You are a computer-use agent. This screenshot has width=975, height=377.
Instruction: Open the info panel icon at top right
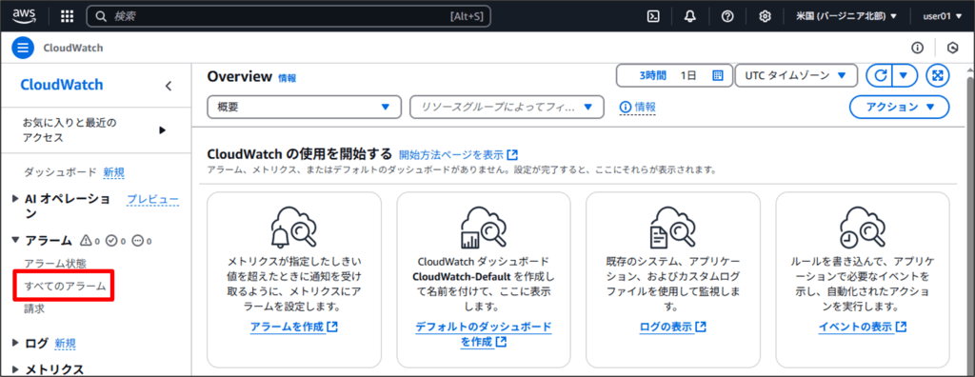point(917,48)
